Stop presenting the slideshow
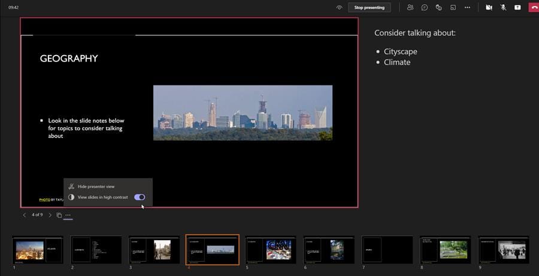The image size is (539, 276). [x=369, y=8]
